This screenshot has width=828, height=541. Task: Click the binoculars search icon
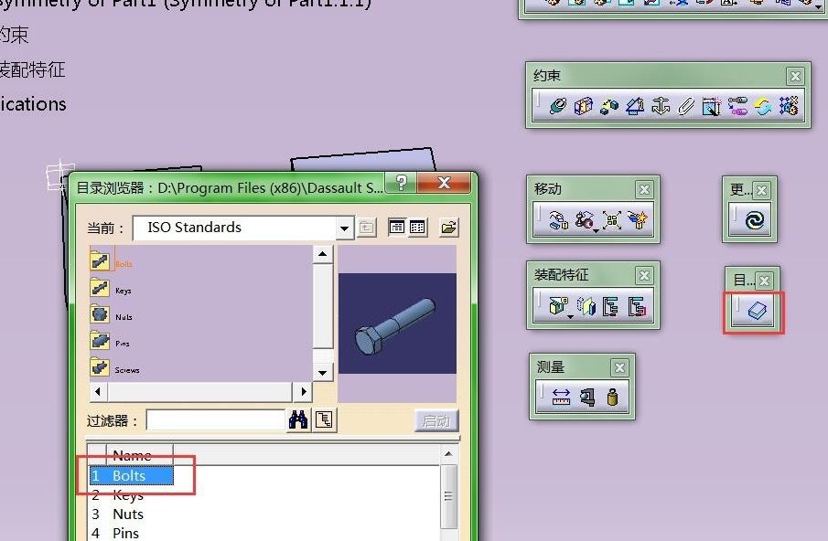[x=298, y=420]
